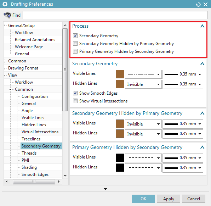Viewport: 211px width, 206px height.
Task: Toggle Show Virtual Intersections checkbox
Action: coord(75,101)
